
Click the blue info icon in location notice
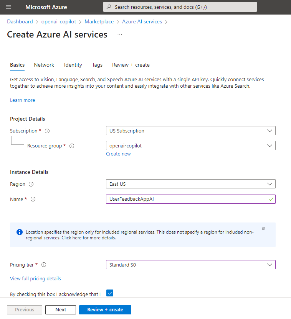[x=20, y=232]
